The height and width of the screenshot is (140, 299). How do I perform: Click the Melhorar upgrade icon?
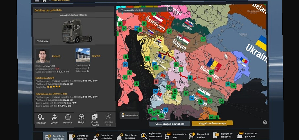point(68,117)
